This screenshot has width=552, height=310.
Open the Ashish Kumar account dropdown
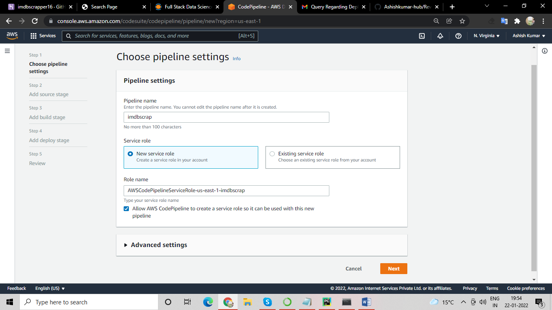pyautogui.click(x=529, y=36)
